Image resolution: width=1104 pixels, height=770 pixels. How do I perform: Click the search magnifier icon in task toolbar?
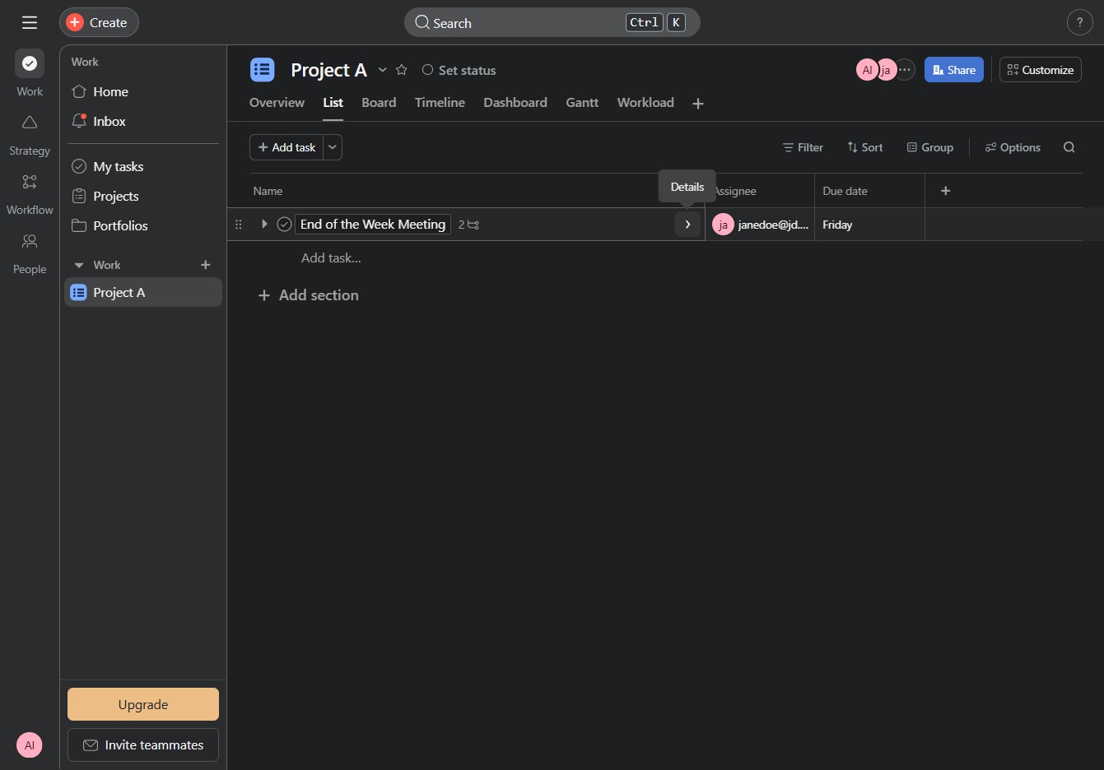(1069, 147)
